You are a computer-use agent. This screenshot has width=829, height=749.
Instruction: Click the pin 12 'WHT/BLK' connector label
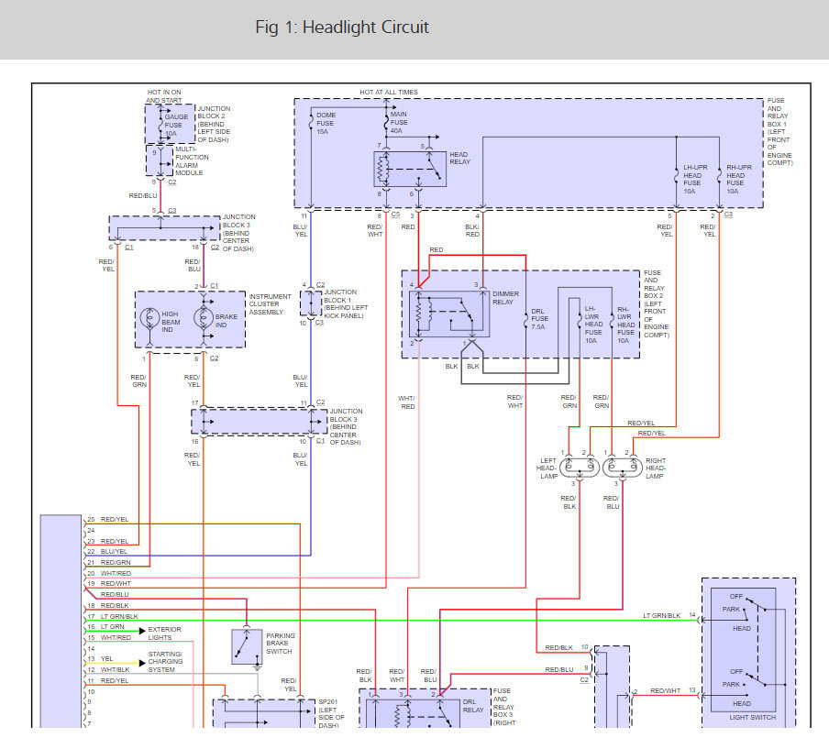(x=116, y=670)
